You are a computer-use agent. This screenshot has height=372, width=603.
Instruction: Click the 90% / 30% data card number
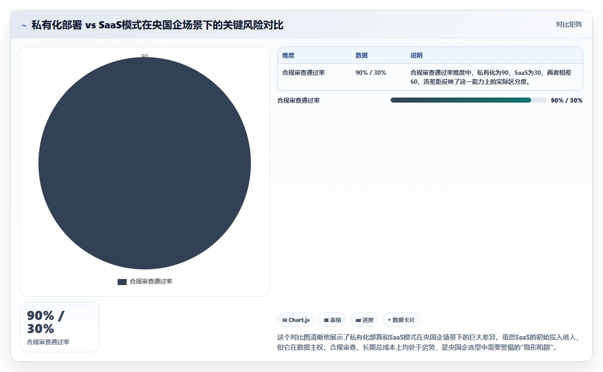pyautogui.click(x=46, y=322)
